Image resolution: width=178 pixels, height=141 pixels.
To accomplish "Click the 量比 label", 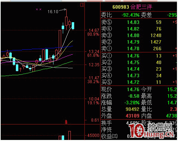I will (x=146, y=109).
